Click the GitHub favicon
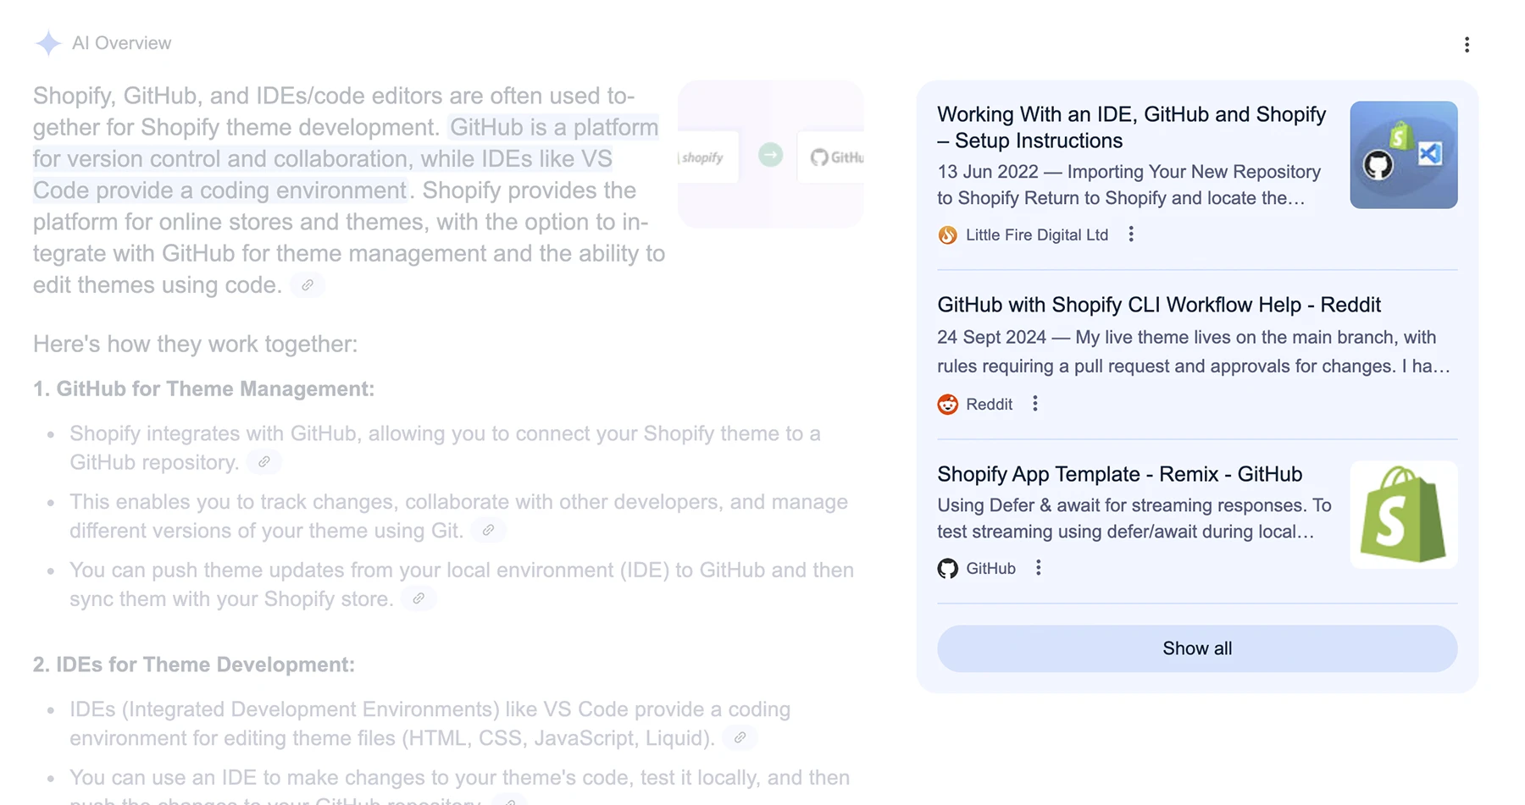1525x805 pixels. [947, 569]
